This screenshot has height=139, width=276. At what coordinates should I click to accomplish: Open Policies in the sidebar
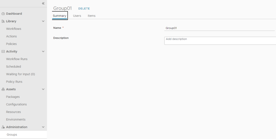click(x=11, y=44)
